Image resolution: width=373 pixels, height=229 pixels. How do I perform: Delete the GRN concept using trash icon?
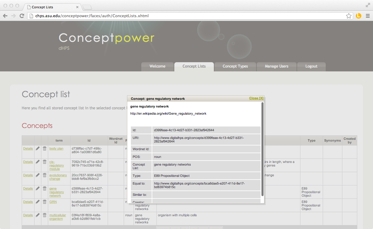coord(45,202)
